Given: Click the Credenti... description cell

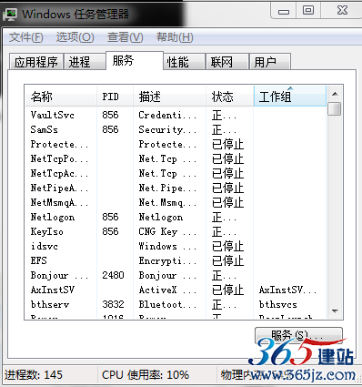Looking at the screenshot, I should coord(167,115).
